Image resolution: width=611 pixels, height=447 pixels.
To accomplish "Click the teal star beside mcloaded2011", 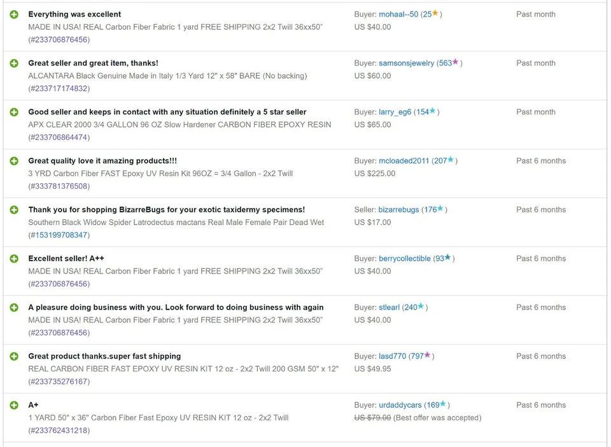I will click(x=451, y=160).
